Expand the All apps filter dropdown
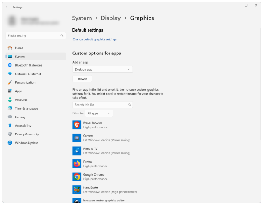 100,113
